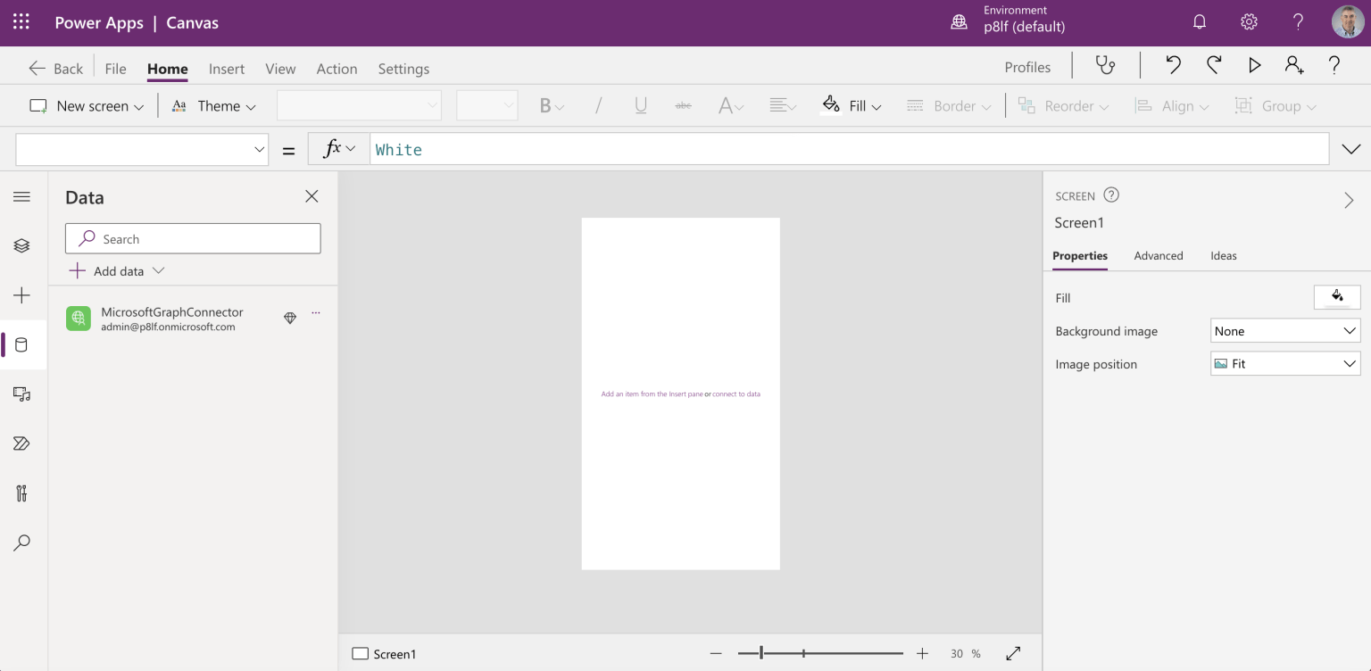
Task: Open the Insert menu tab
Action: [227, 69]
